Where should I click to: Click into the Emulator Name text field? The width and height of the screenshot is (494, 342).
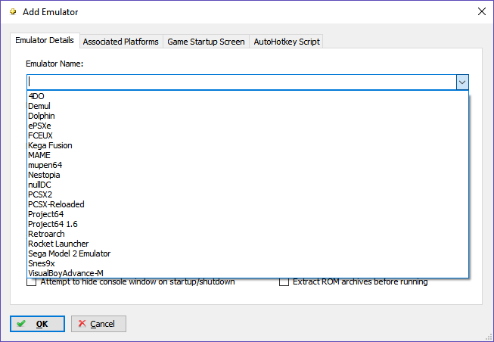click(241, 82)
